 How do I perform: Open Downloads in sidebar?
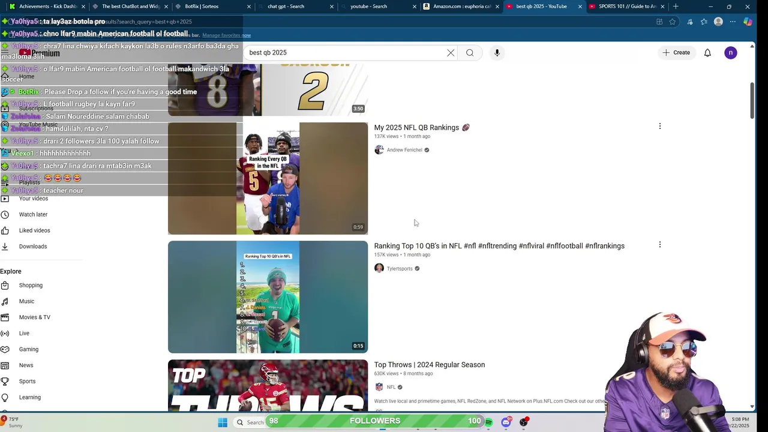pos(32,247)
